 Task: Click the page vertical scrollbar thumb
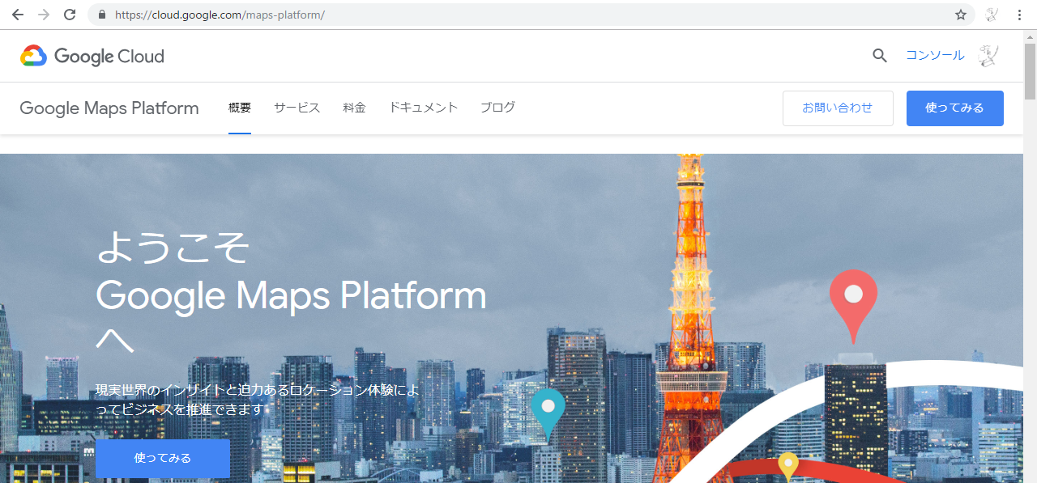[x=1030, y=70]
